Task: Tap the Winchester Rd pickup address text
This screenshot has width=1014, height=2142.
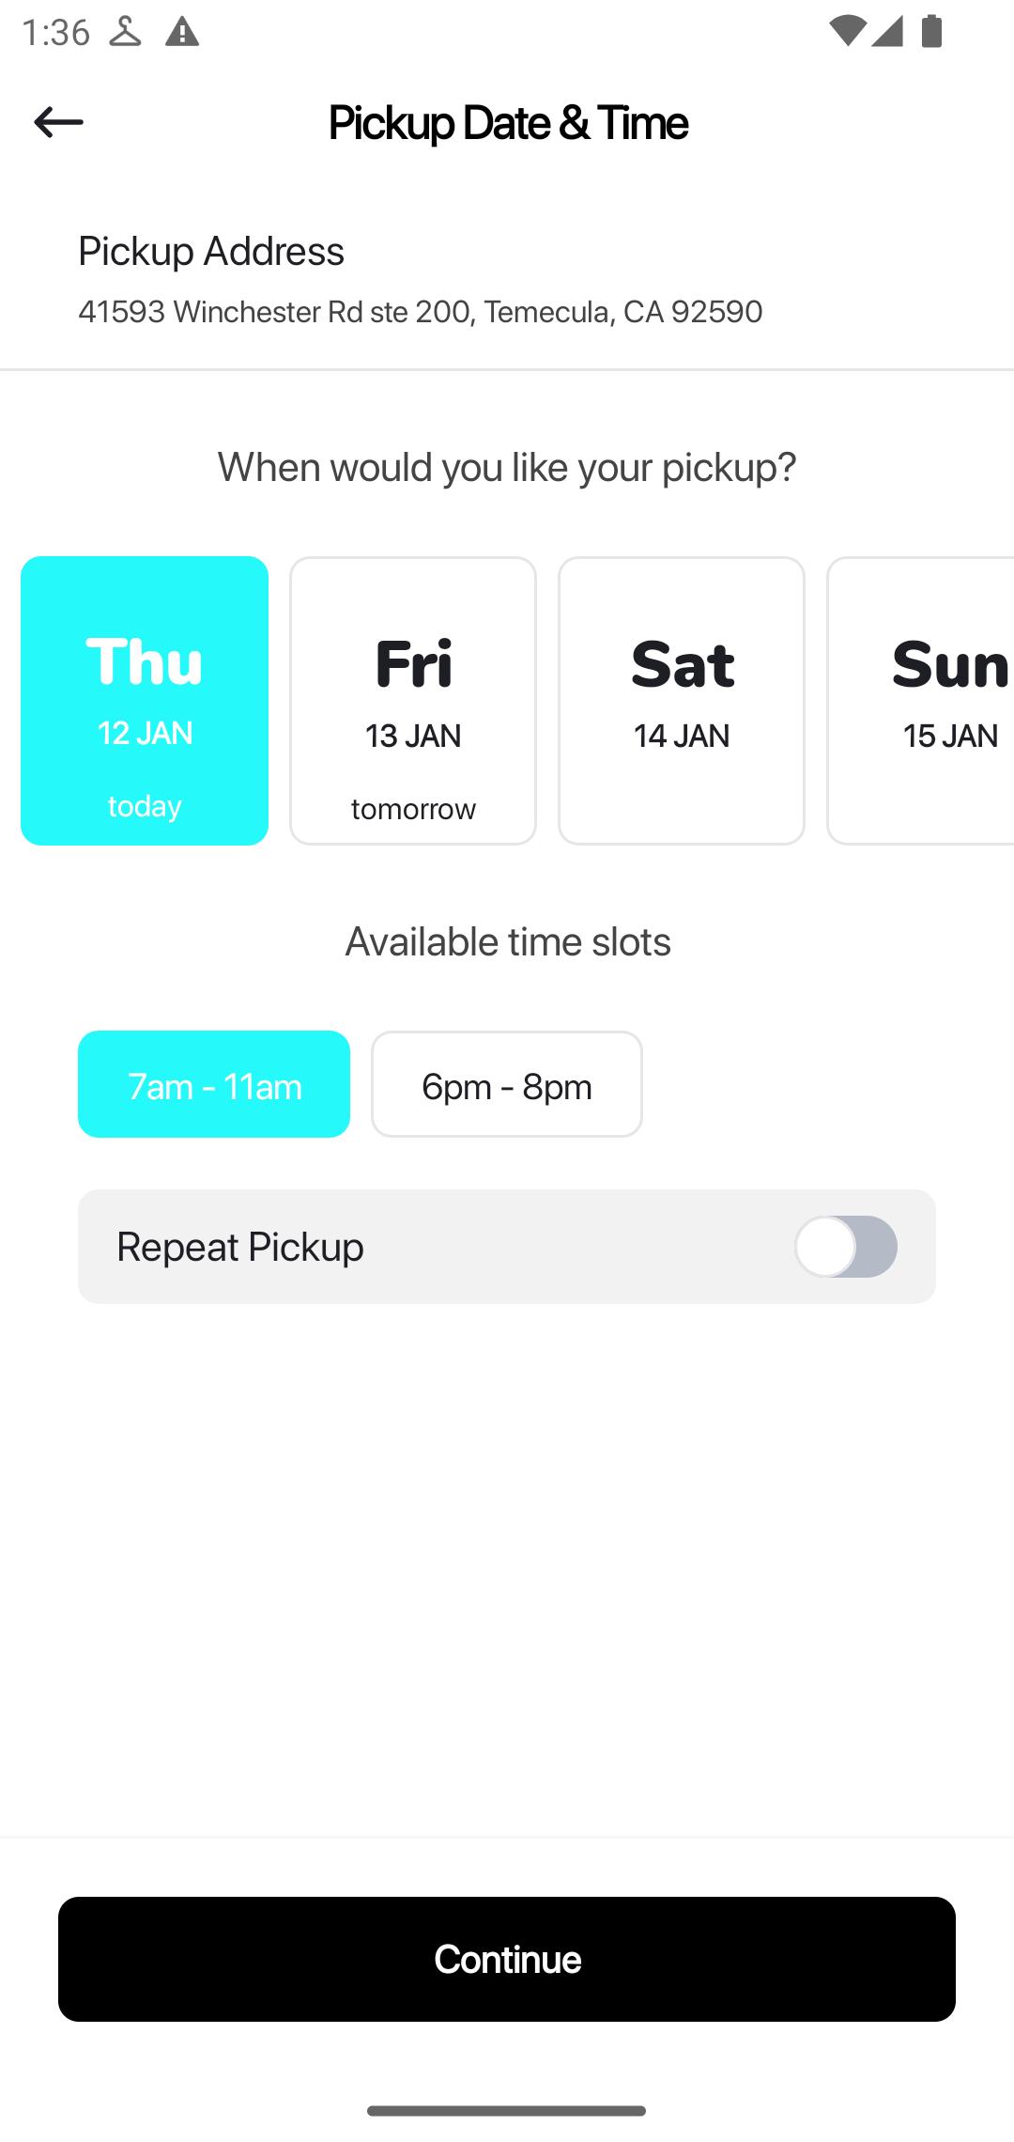Action: pos(420,311)
